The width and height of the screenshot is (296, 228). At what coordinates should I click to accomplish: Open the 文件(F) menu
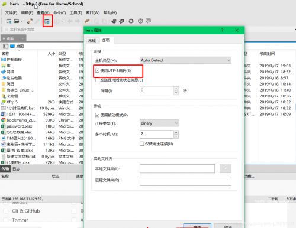(11, 13)
